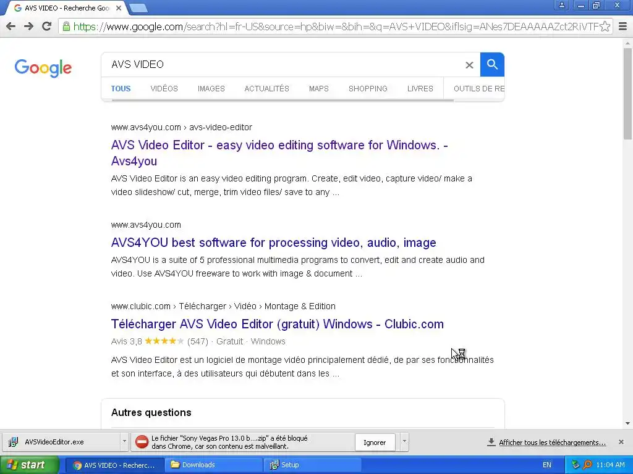Go forward with the forward arrow
The height and width of the screenshot is (474, 633).
tap(28, 27)
